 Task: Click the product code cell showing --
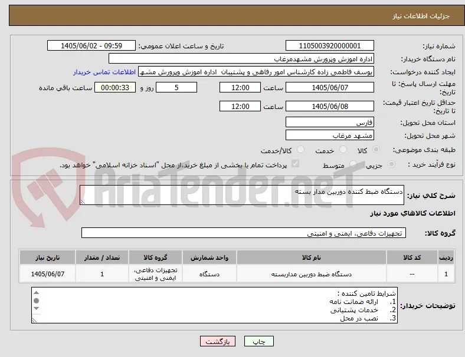[412, 274]
